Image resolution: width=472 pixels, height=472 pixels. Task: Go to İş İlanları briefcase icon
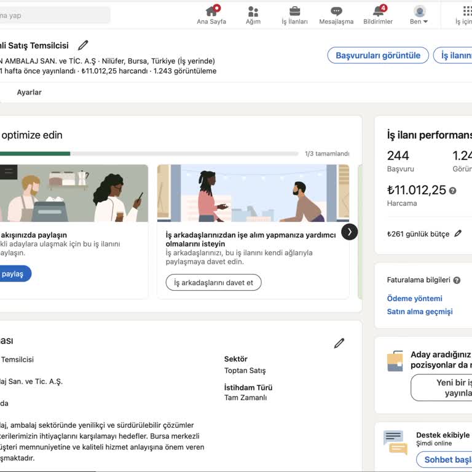(x=295, y=11)
